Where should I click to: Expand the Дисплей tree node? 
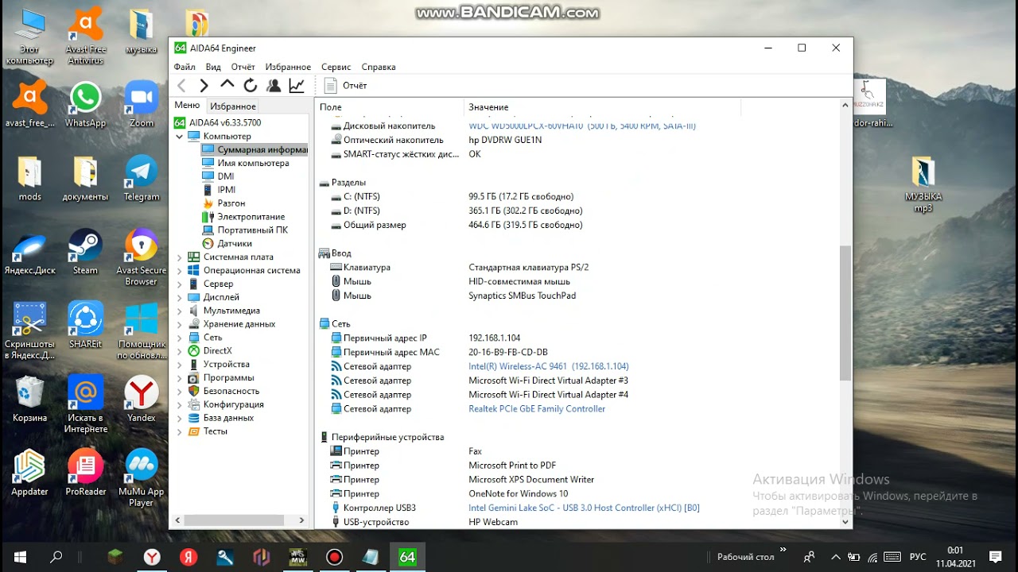180,298
